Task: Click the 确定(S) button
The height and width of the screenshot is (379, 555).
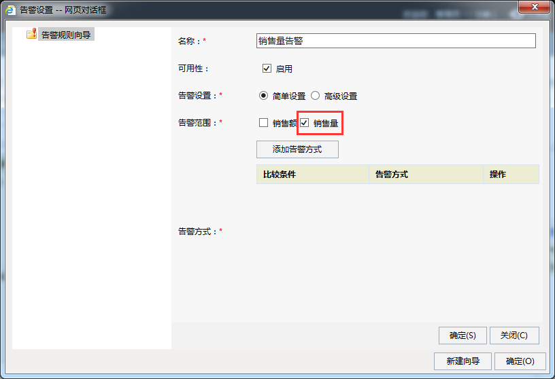Action: (x=462, y=335)
